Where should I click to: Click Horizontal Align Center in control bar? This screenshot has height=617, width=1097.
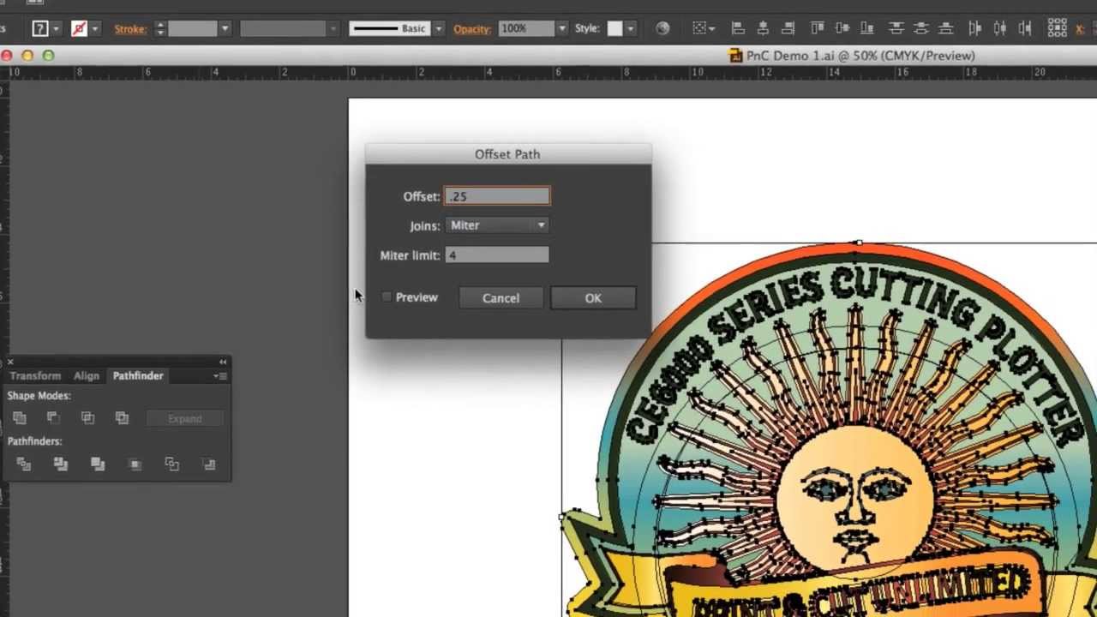764,28
